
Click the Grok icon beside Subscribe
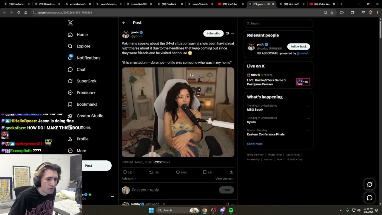coord(227,33)
